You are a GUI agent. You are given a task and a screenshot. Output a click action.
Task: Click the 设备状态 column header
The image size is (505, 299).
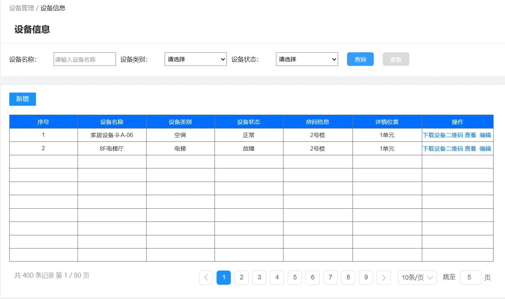tap(249, 122)
